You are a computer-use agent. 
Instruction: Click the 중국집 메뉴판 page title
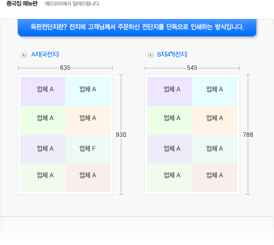coord(22,4)
